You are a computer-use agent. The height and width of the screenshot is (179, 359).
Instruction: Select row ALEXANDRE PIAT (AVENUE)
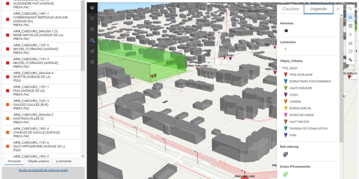[x=41, y=5]
